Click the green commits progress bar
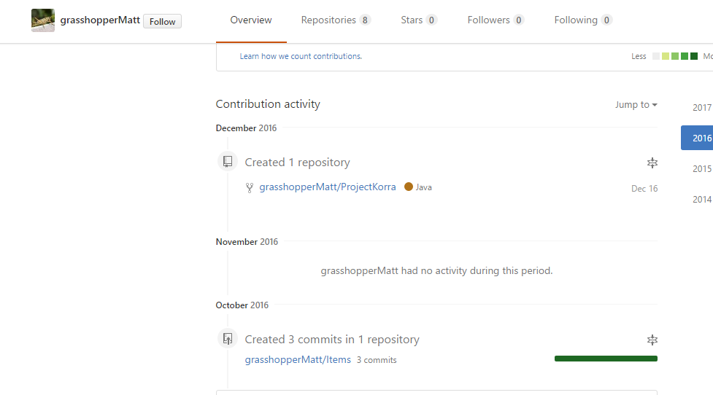Viewport: 713px width, 395px height. click(x=606, y=359)
